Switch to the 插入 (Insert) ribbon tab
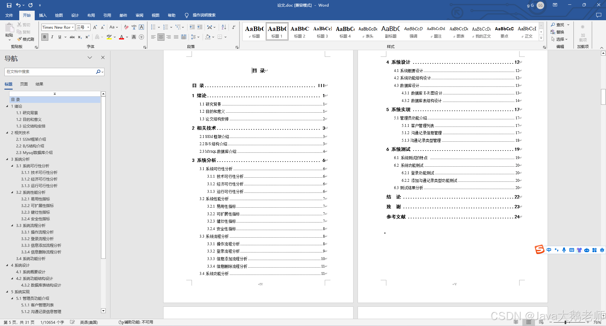This screenshot has height=326, width=606. (43, 15)
